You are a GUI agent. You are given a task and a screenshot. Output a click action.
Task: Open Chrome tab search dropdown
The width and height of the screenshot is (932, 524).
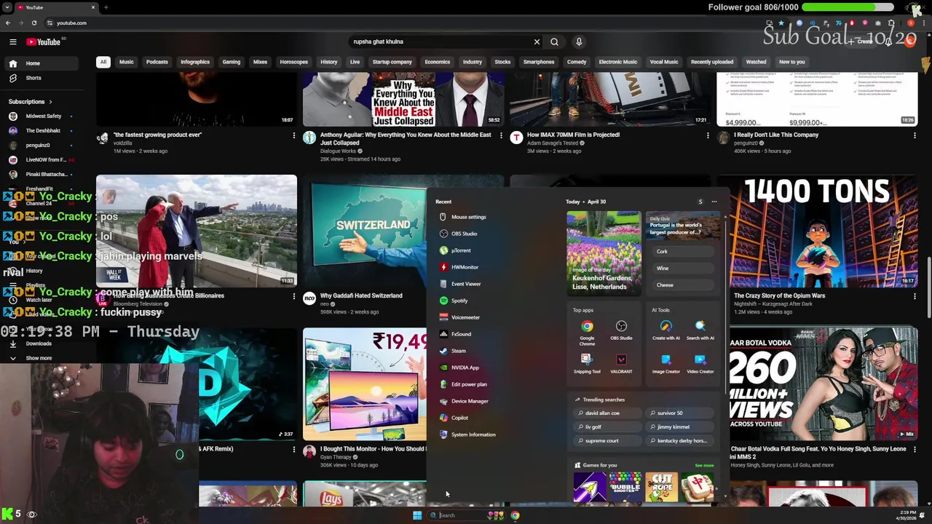pyautogui.click(x=7, y=7)
